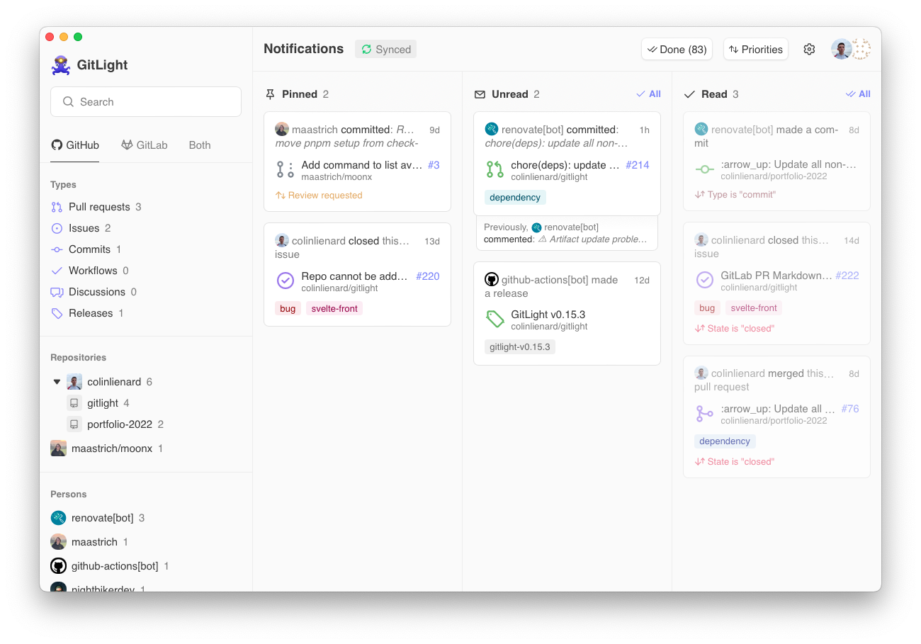This screenshot has height=644, width=921.
Task: Filter by person github-actions[bot]
Action: pyautogui.click(x=109, y=566)
